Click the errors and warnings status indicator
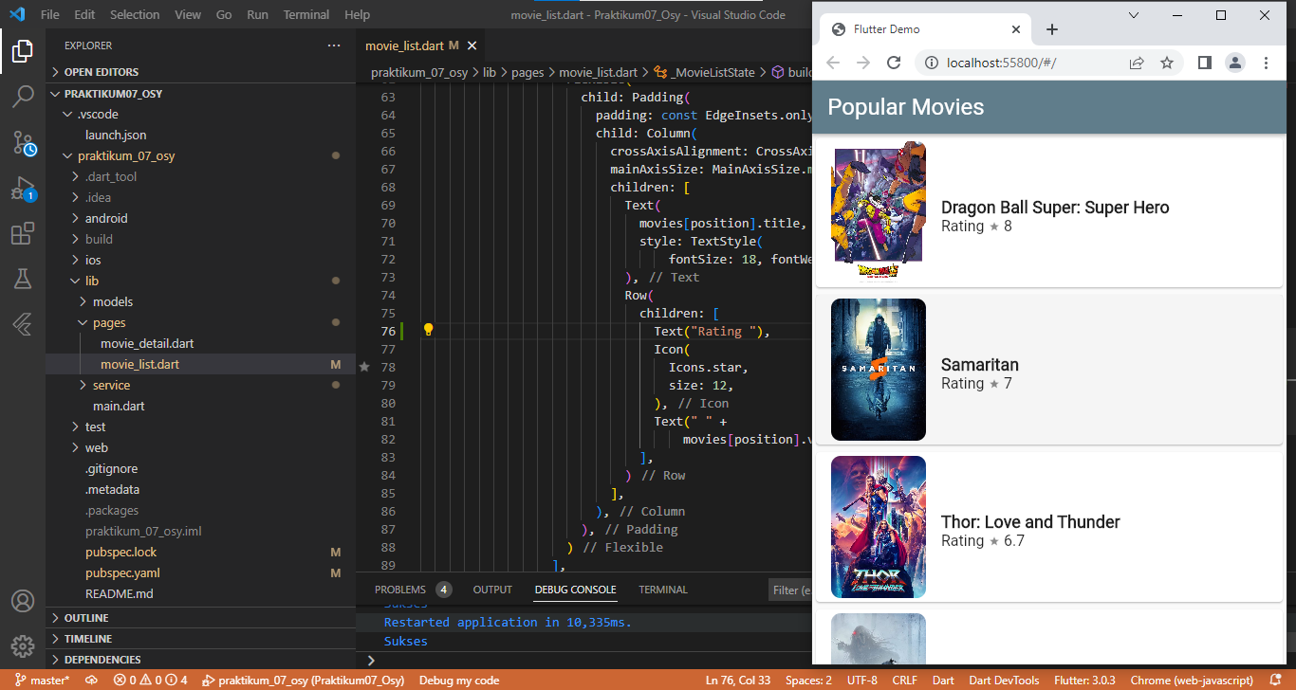The height and width of the screenshot is (690, 1296). click(x=151, y=681)
